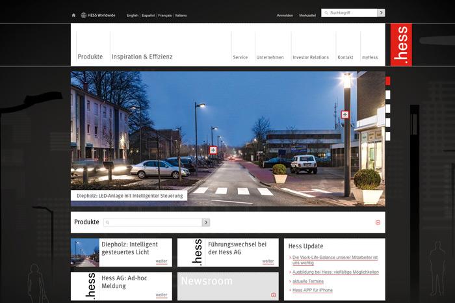Click weiter under Ad-hoc Meldung

click(161, 295)
